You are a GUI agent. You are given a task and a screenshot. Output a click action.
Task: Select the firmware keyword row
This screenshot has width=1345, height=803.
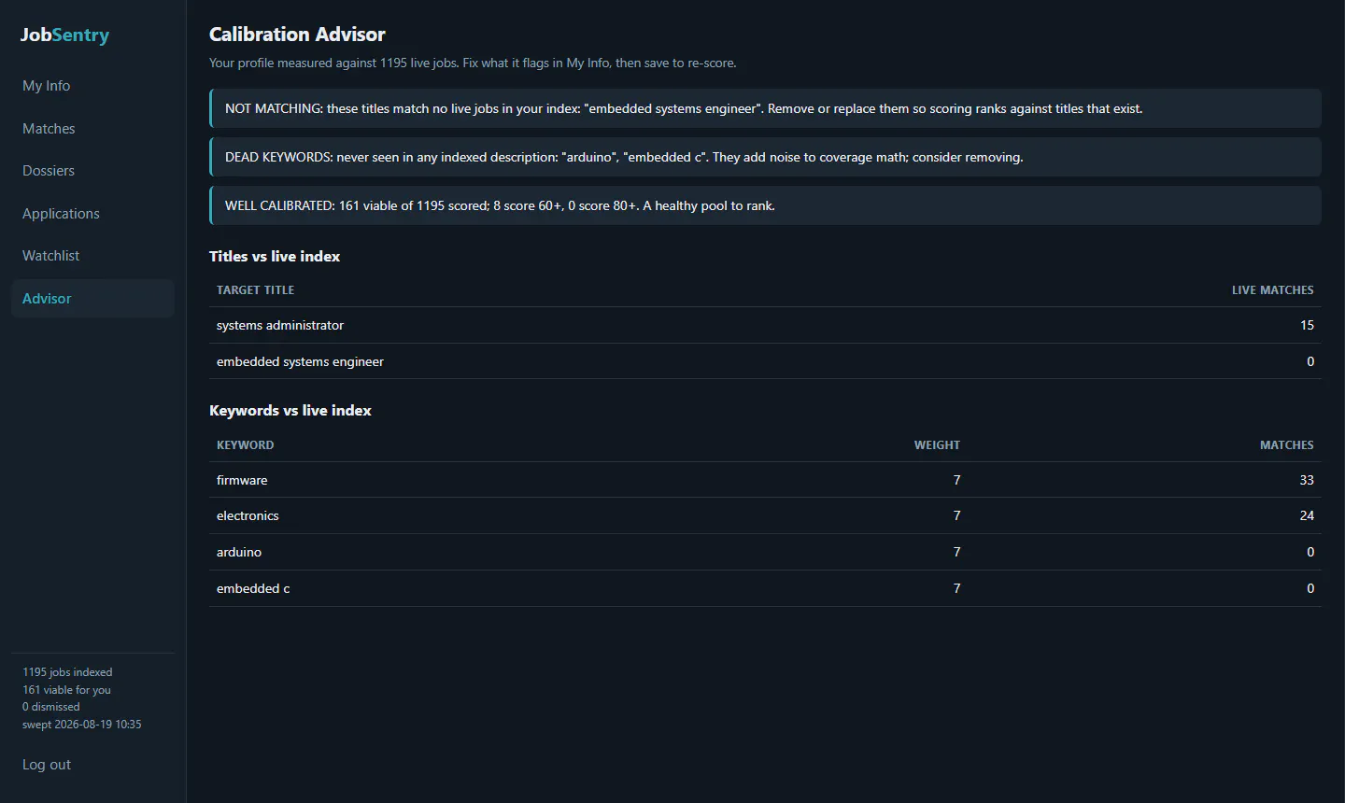(765, 480)
